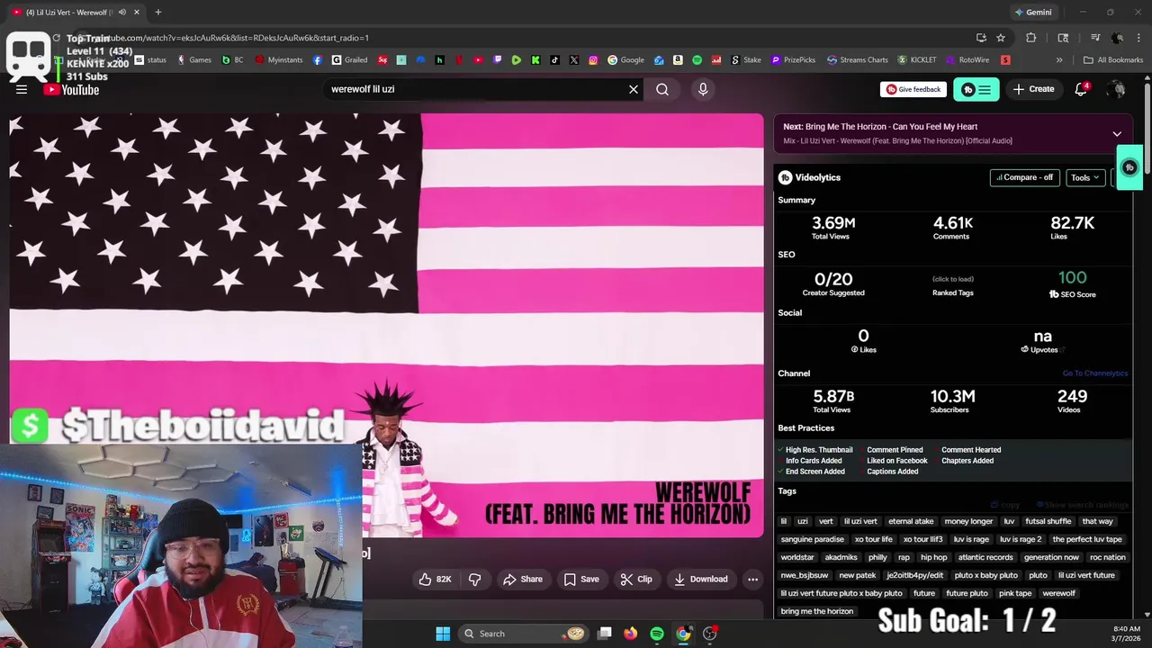Open the Tools dropdown in Videolytics
The image size is (1152, 648).
(x=1085, y=177)
